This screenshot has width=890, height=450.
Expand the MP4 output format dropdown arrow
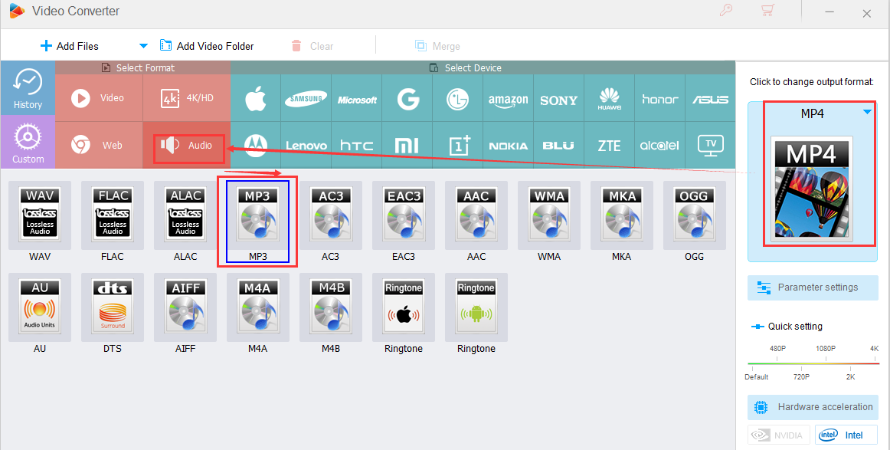click(x=867, y=113)
